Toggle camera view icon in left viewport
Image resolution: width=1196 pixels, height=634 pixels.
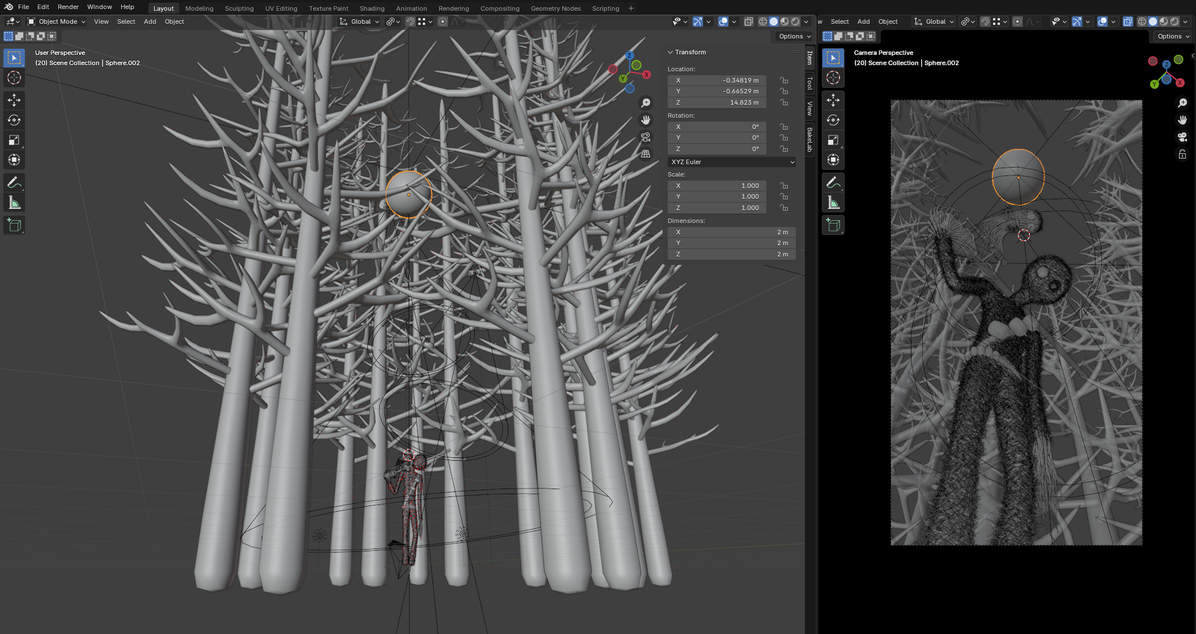click(646, 137)
